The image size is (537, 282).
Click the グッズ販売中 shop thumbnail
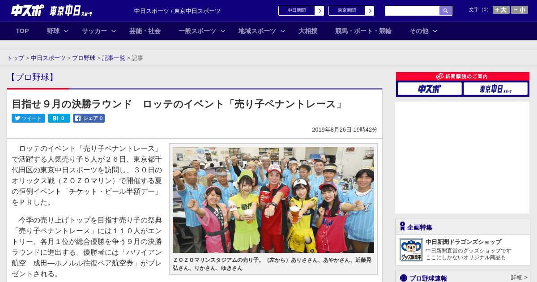tap(411, 250)
